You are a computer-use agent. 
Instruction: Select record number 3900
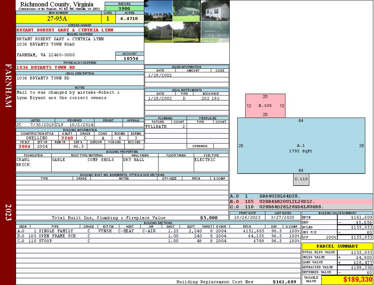[x=124, y=8]
